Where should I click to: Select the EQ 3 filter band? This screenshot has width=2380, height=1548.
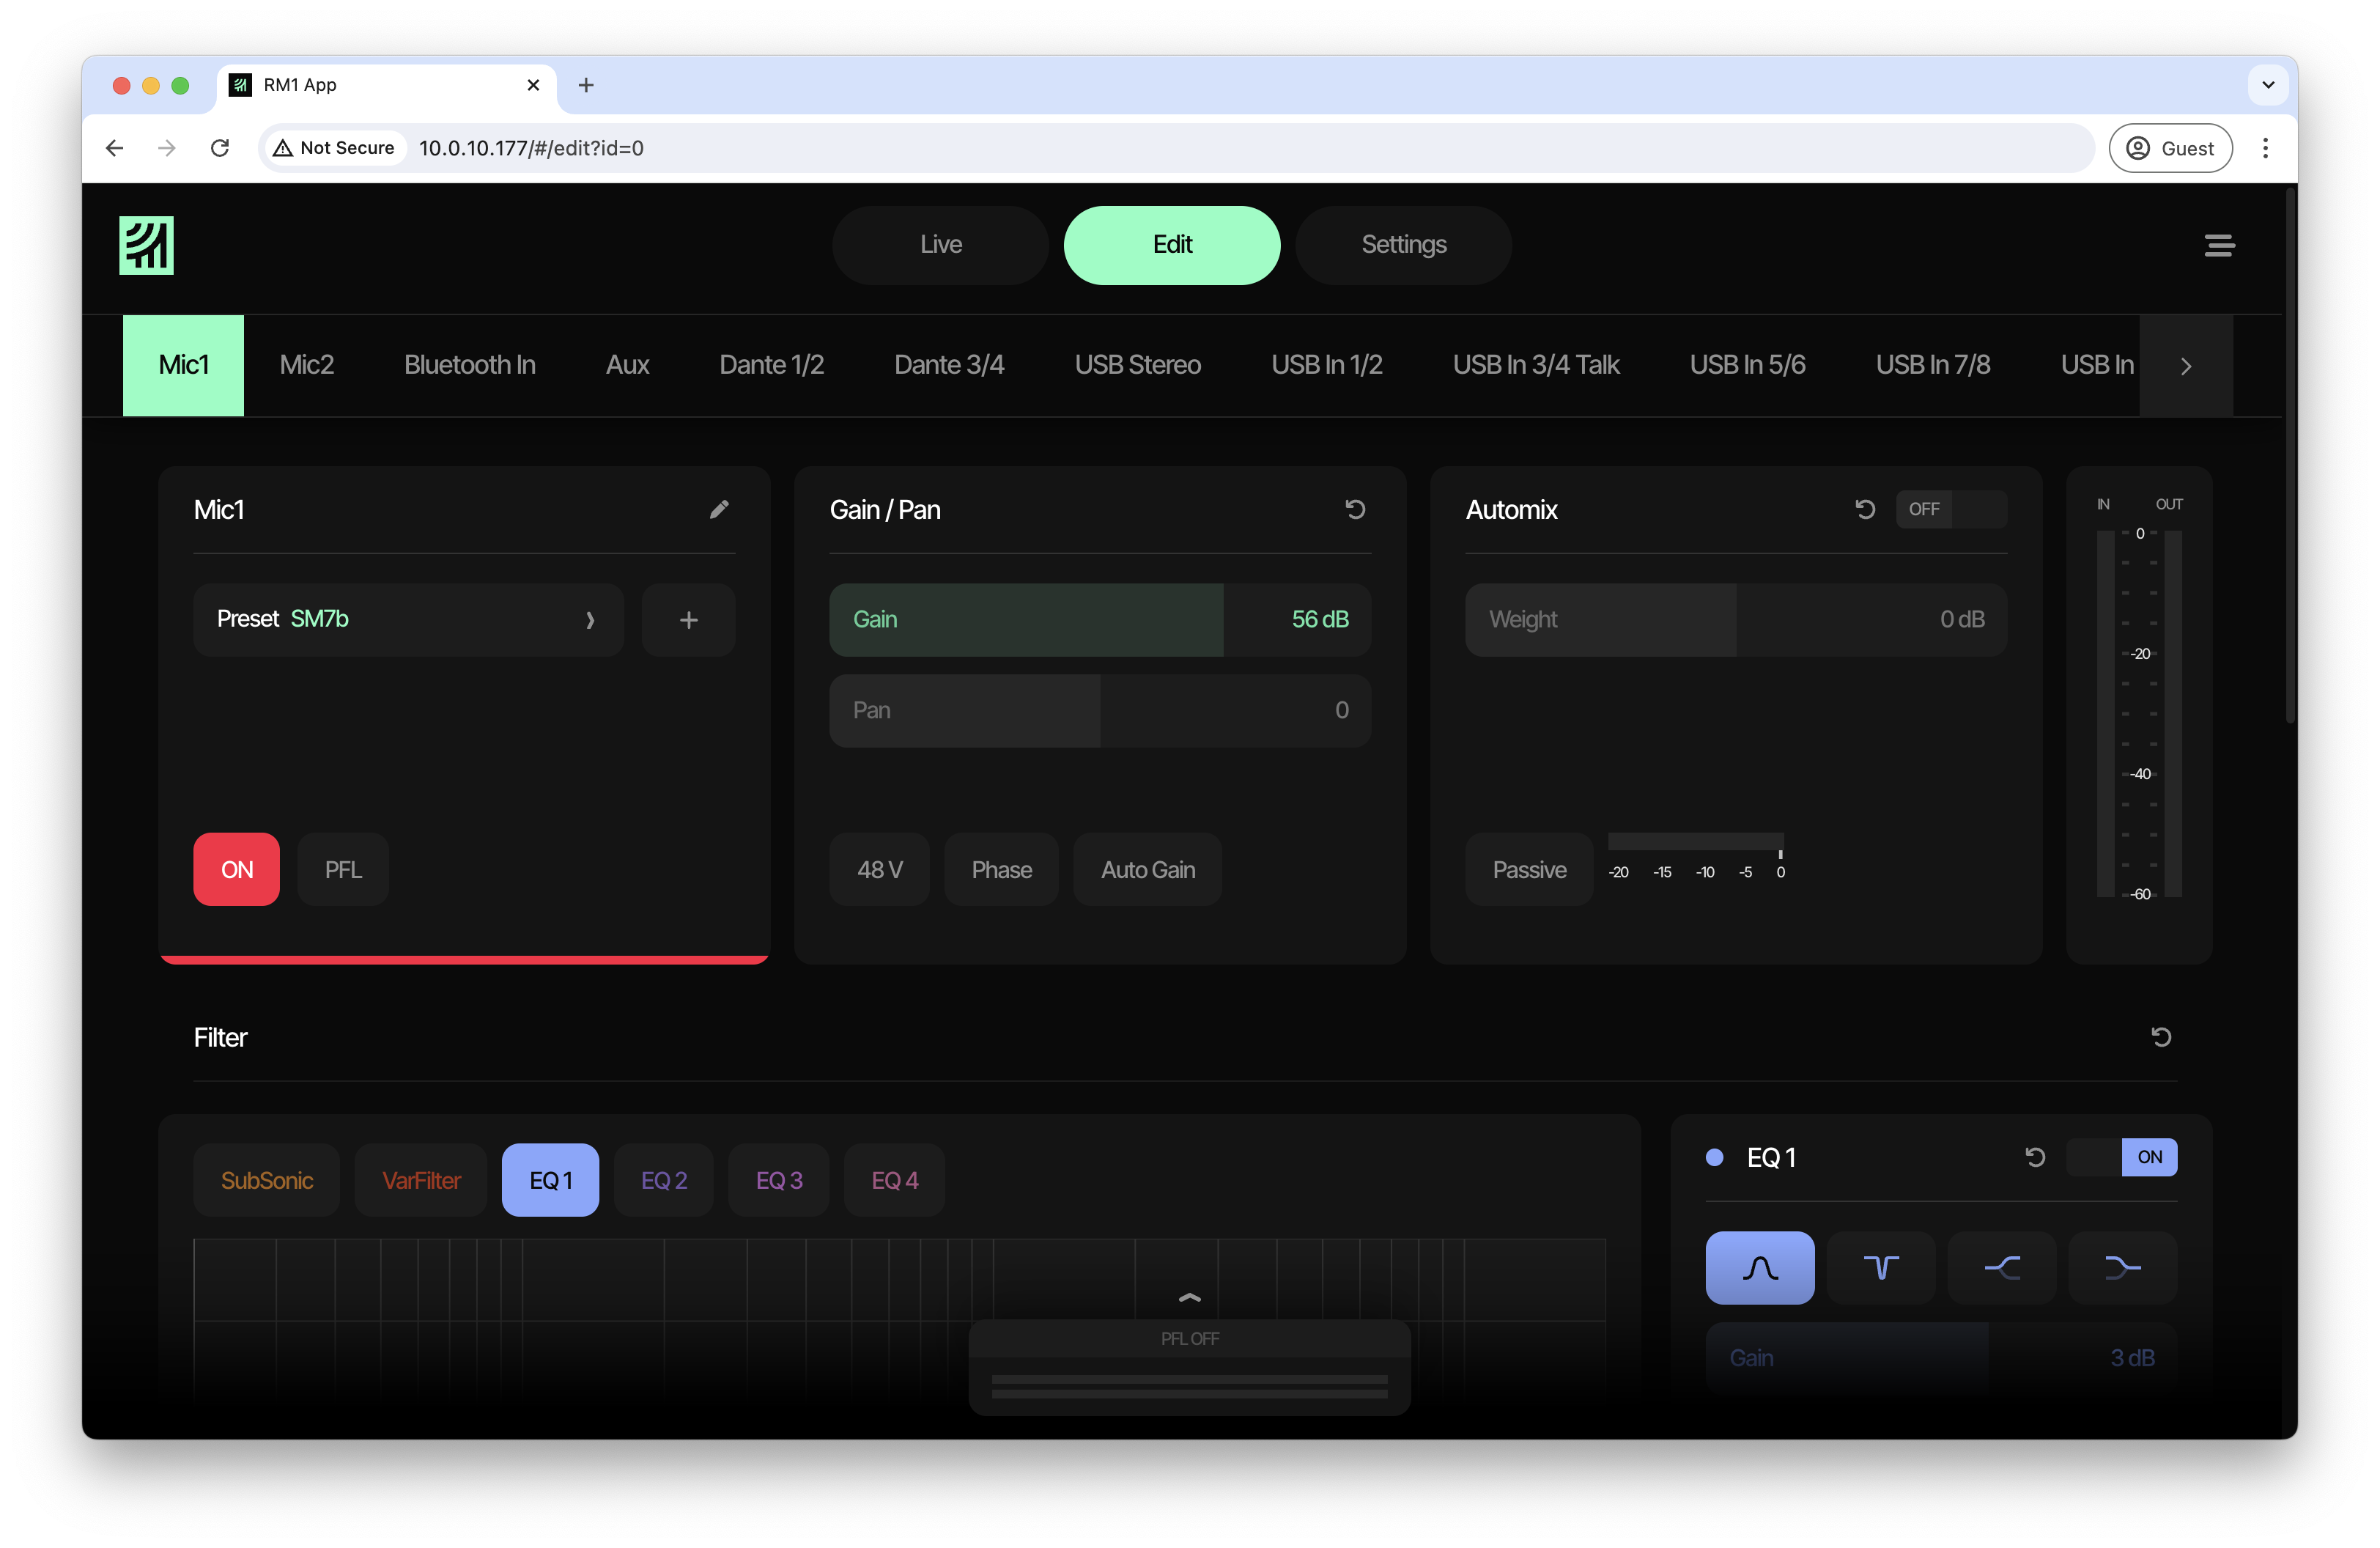pyautogui.click(x=779, y=1180)
